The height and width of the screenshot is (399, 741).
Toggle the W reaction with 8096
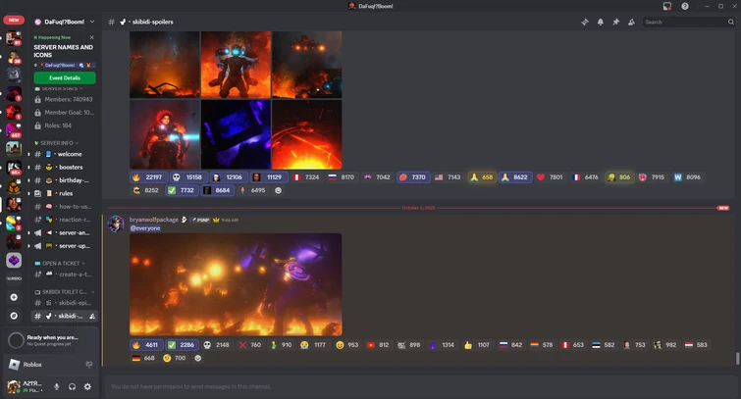pyautogui.click(x=688, y=177)
